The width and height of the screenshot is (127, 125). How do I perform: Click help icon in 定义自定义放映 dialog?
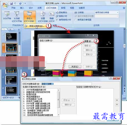point(111,78)
